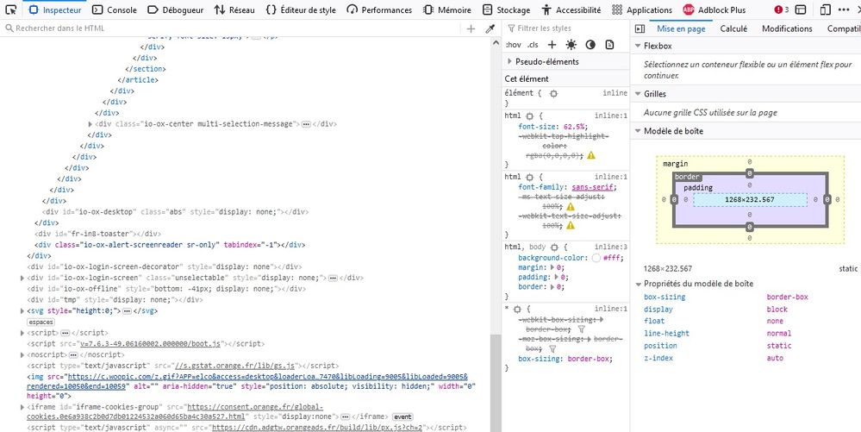Open the Console panel

tap(115, 9)
